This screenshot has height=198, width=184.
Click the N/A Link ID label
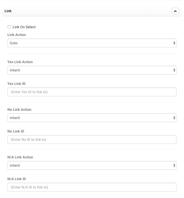coord(17,179)
